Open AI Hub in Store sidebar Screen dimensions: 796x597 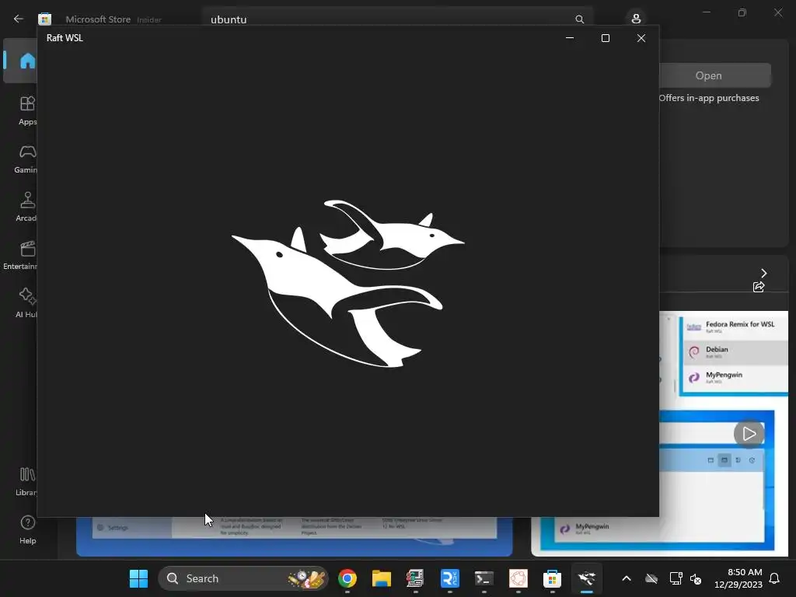click(x=26, y=303)
